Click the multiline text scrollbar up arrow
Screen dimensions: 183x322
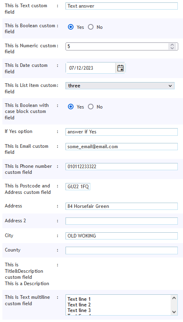174,298
